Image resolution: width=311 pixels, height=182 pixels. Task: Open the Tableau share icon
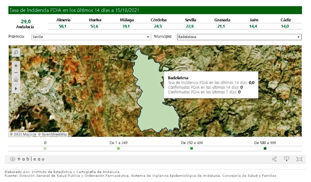point(274,159)
